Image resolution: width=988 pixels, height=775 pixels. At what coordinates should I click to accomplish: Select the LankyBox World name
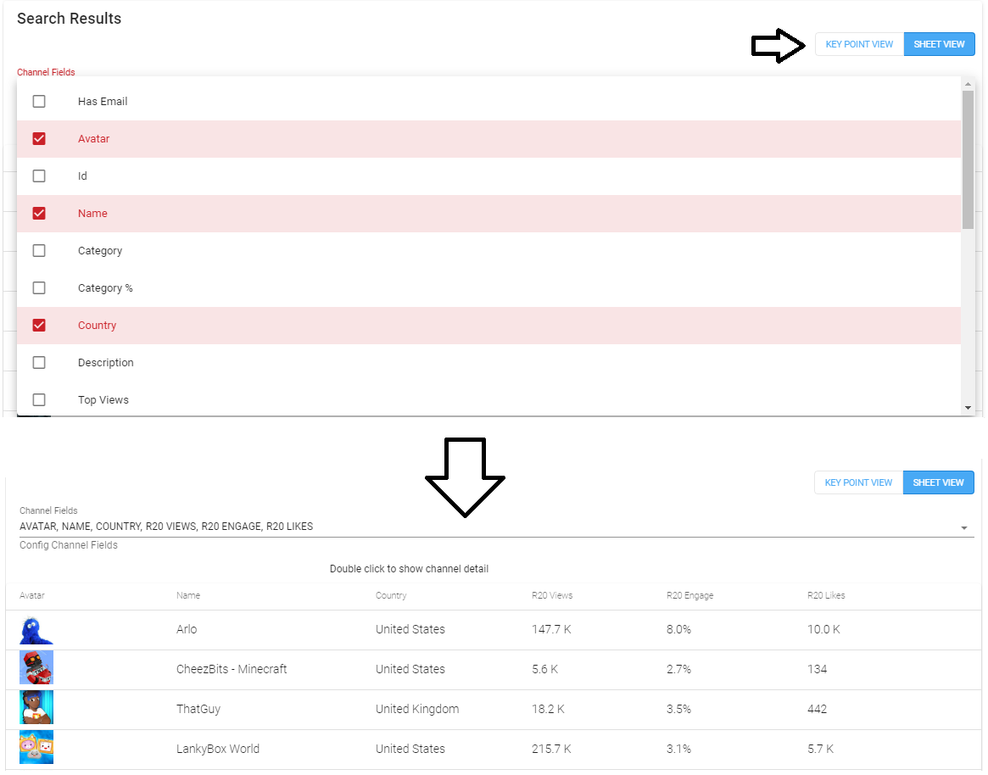pos(218,749)
